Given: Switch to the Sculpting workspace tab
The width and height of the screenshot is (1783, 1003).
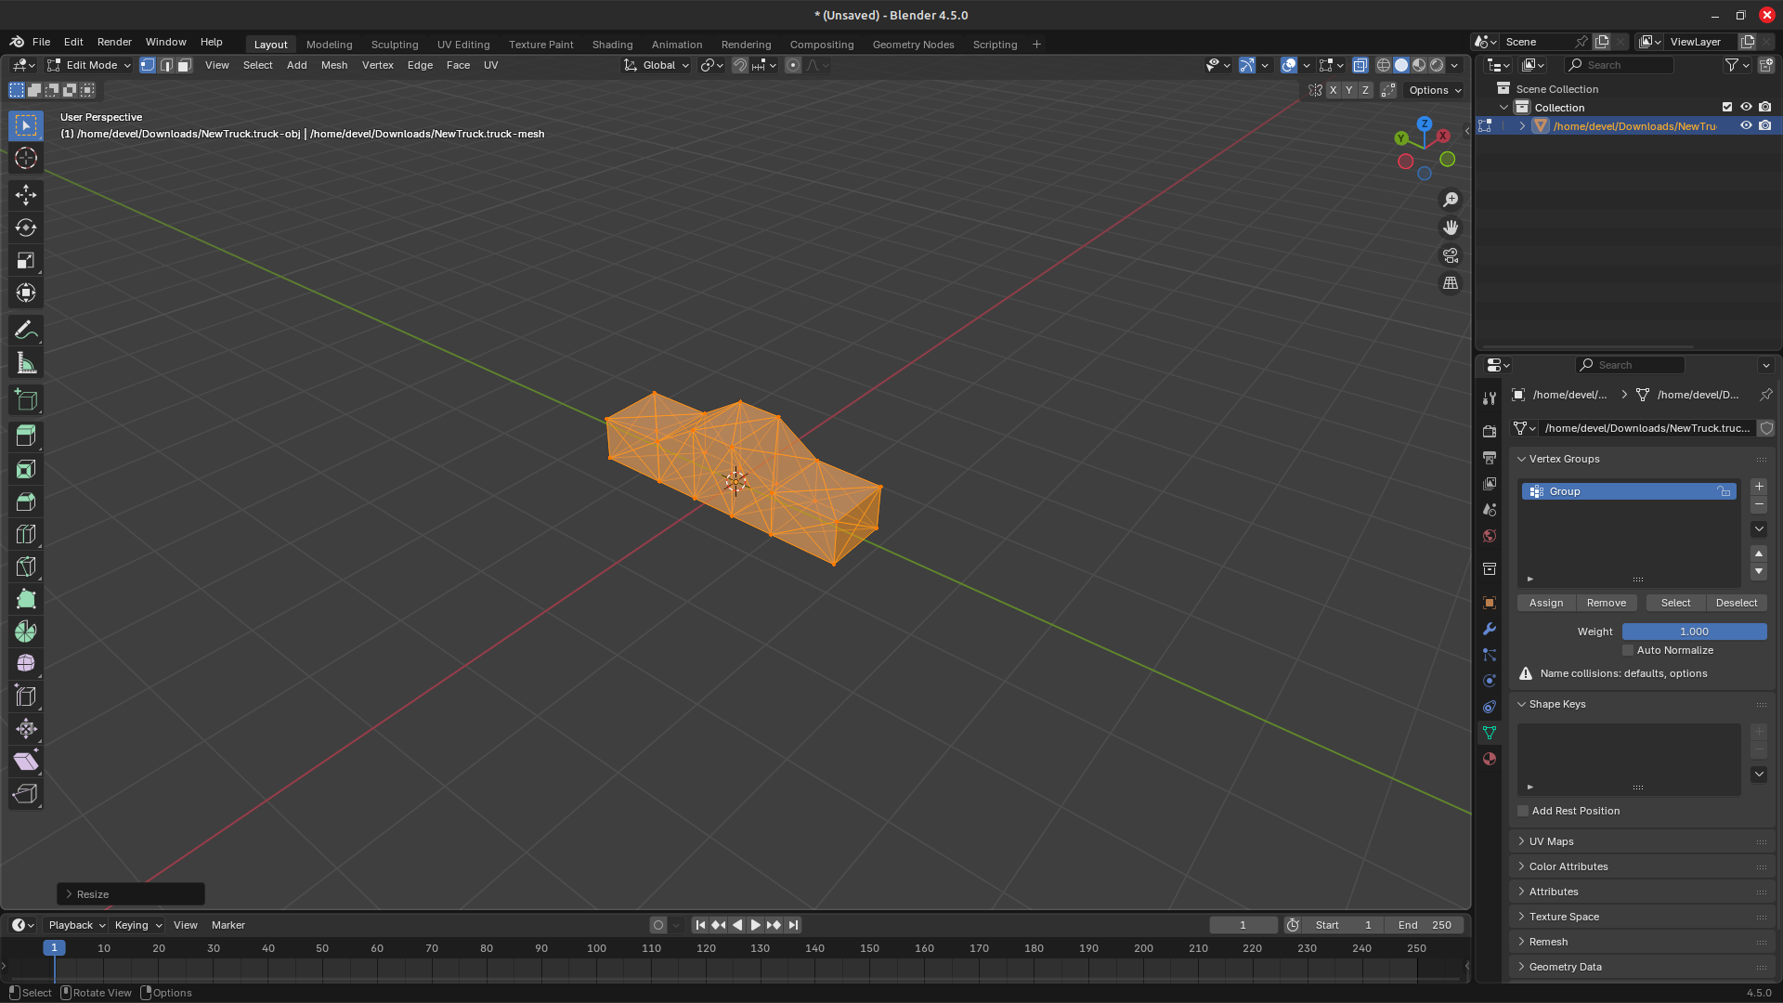Looking at the screenshot, I should 395,45.
